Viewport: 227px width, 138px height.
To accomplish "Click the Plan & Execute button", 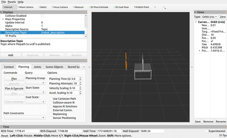I will (14, 89).
